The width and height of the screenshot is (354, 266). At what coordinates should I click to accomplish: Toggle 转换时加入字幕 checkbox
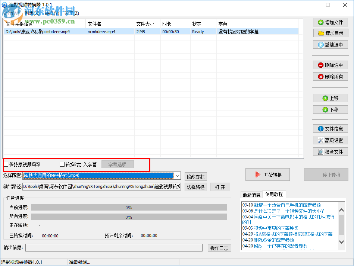tap(62, 164)
